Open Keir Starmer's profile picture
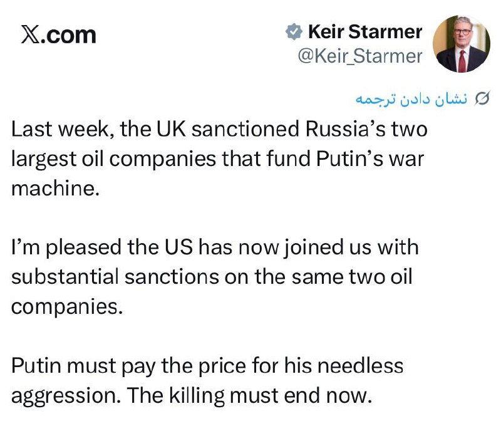Viewport: 501px width, 436px height. [461, 43]
